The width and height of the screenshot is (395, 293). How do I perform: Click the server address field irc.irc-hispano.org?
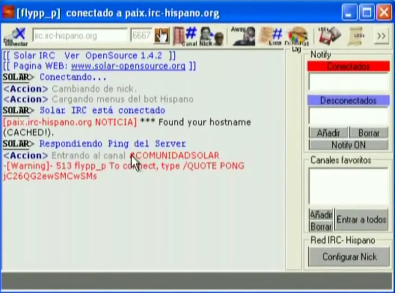point(80,35)
